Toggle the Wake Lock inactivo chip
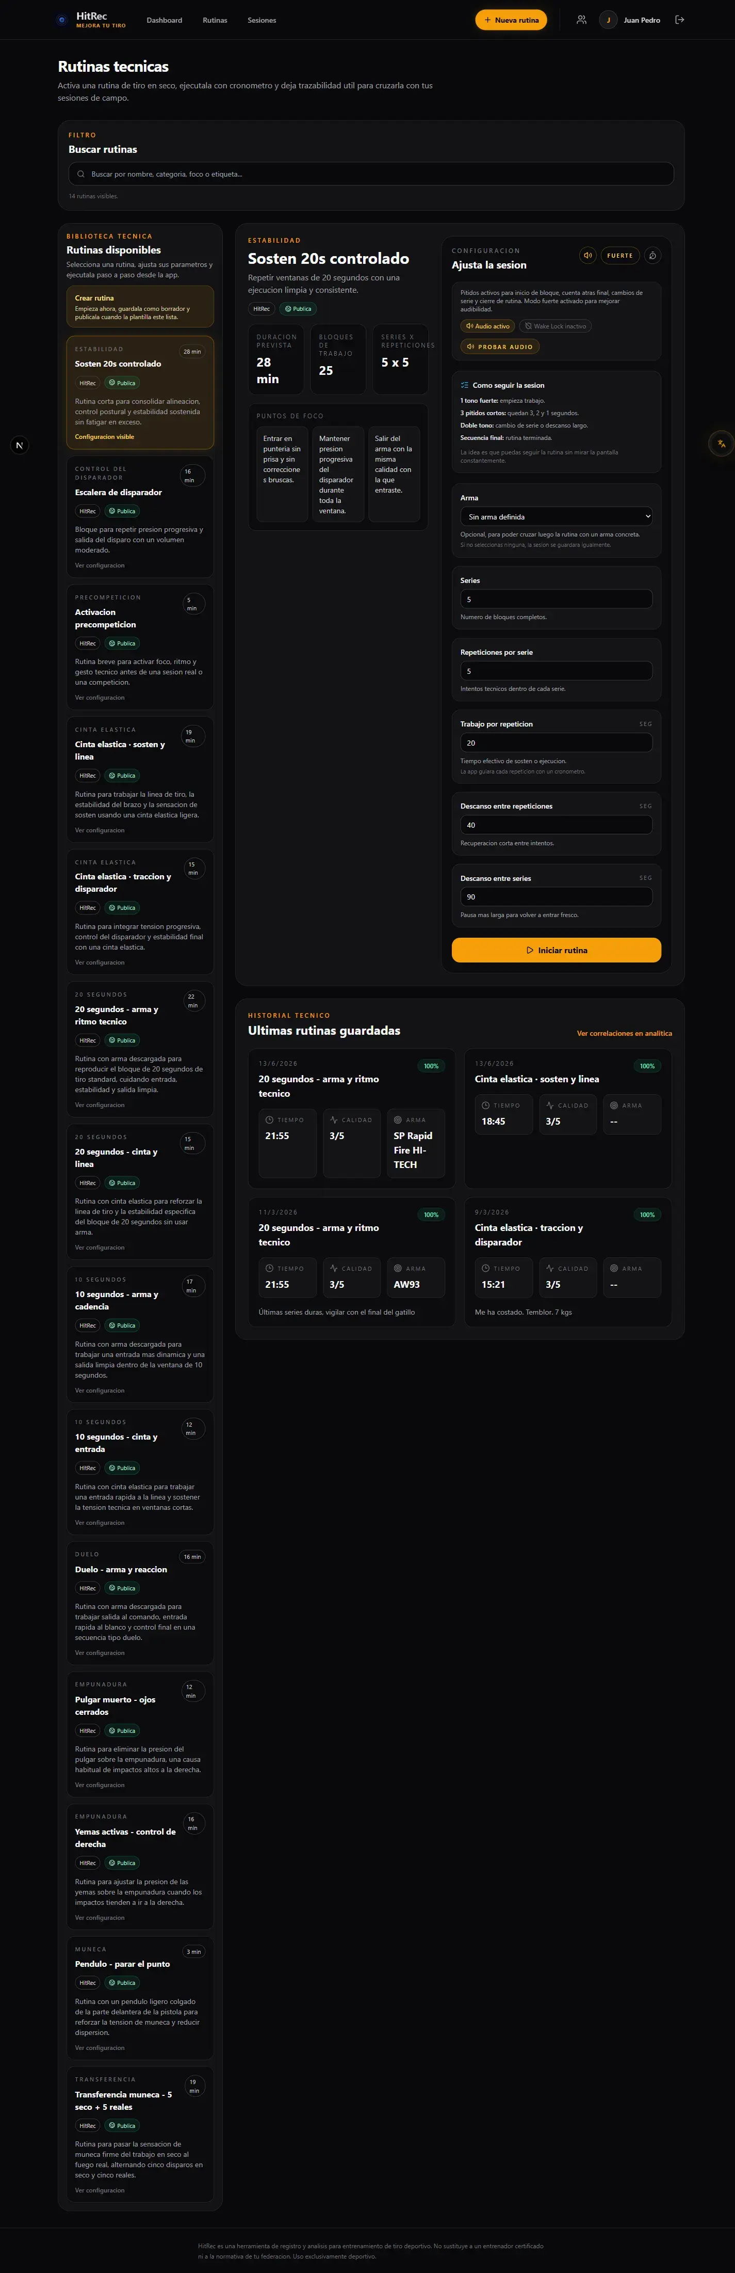735x2273 pixels. point(555,326)
